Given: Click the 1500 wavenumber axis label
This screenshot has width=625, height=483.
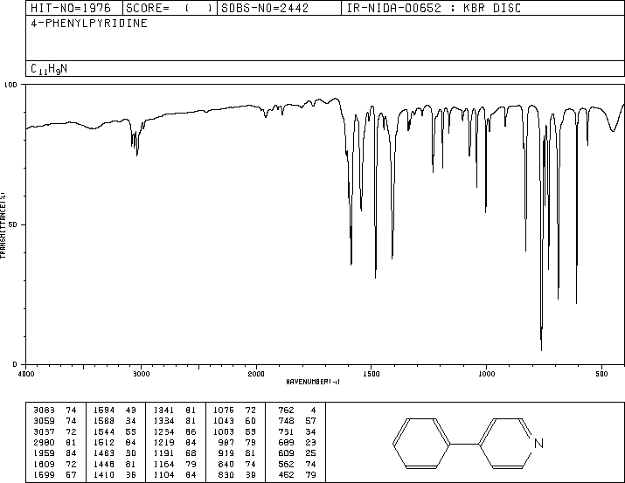Looking at the screenshot, I should (x=372, y=374).
